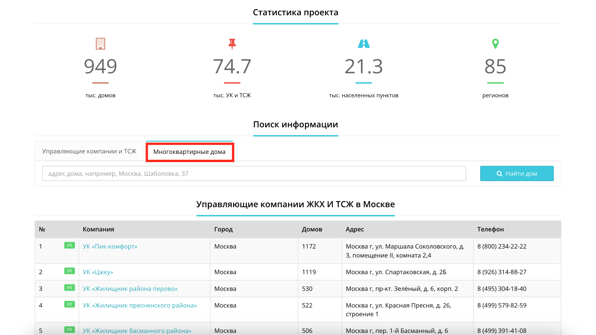
Task: Click the green map marker icon above 85
Action: pos(495,44)
